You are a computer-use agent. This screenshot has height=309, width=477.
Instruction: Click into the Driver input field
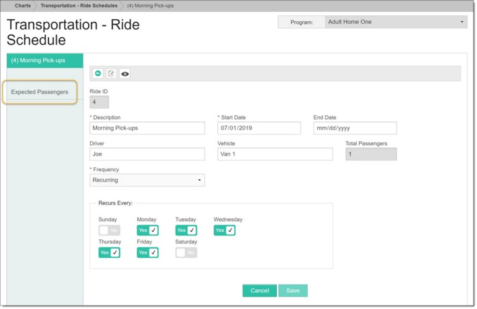(147, 154)
